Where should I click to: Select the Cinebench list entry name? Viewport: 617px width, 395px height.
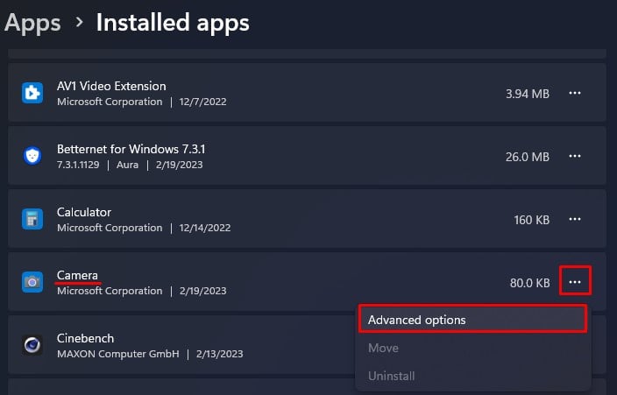85,338
